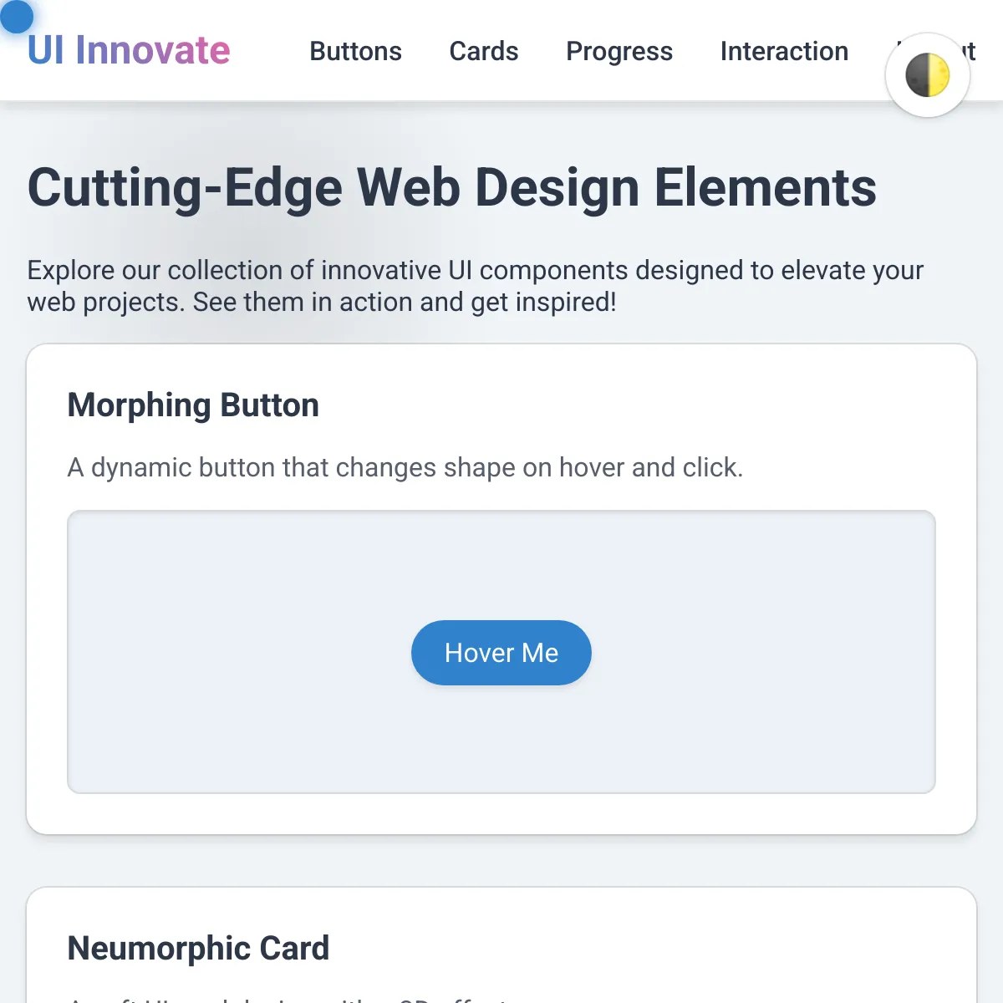Open the Interaction navigation item
The width and height of the screenshot is (1003, 1003).
click(x=783, y=52)
